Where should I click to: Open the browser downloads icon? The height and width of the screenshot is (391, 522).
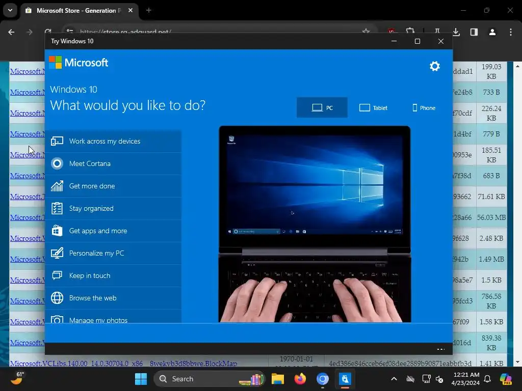click(x=456, y=32)
